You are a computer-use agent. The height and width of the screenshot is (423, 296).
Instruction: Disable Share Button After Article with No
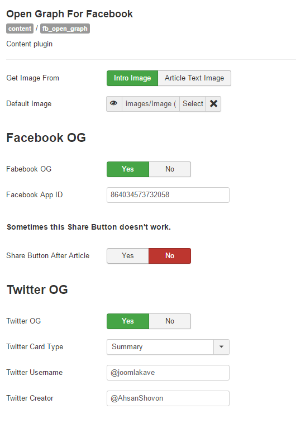pos(170,256)
